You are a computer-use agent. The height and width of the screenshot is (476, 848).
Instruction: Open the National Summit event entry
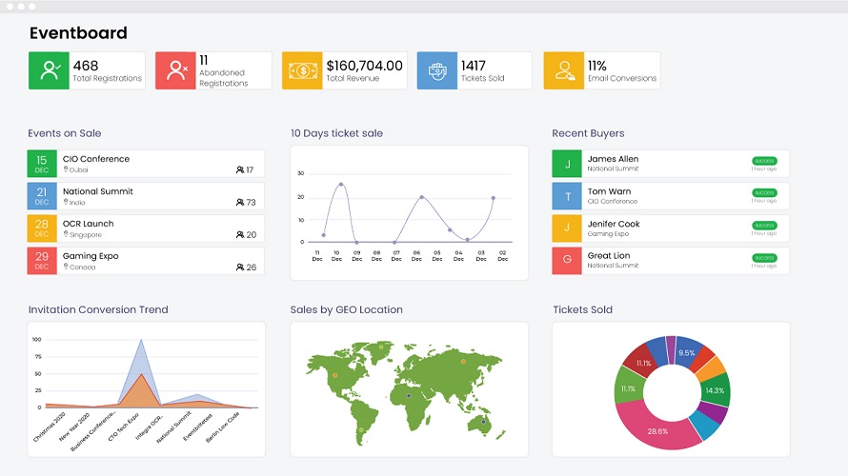146,196
